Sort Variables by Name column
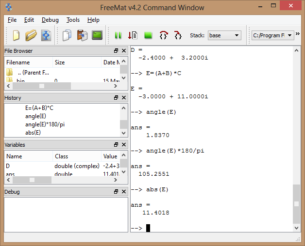The image size is (305, 246). pos(28,156)
